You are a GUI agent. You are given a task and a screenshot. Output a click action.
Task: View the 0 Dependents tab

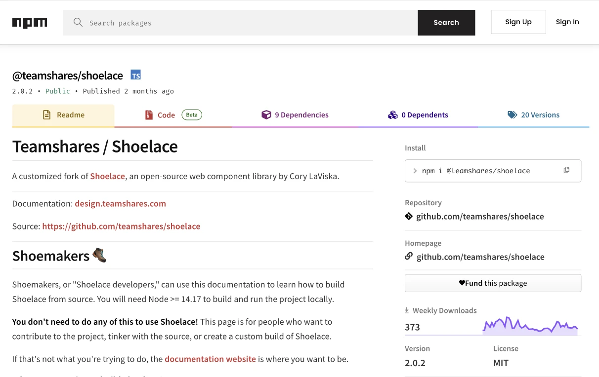pos(418,115)
